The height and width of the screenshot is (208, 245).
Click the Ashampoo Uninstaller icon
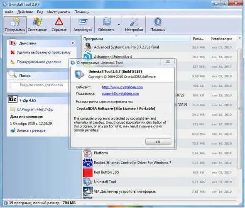click(x=88, y=56)
